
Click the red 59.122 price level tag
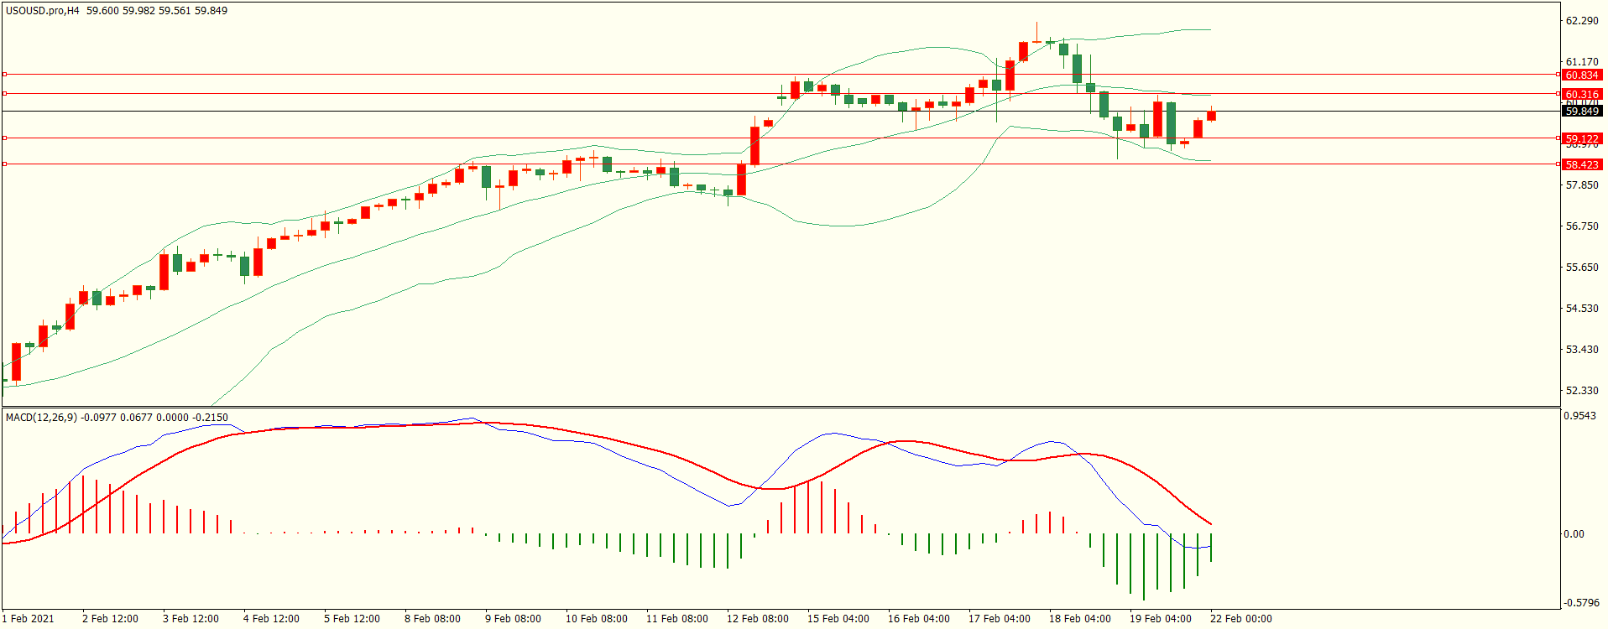coord(1581,138)
